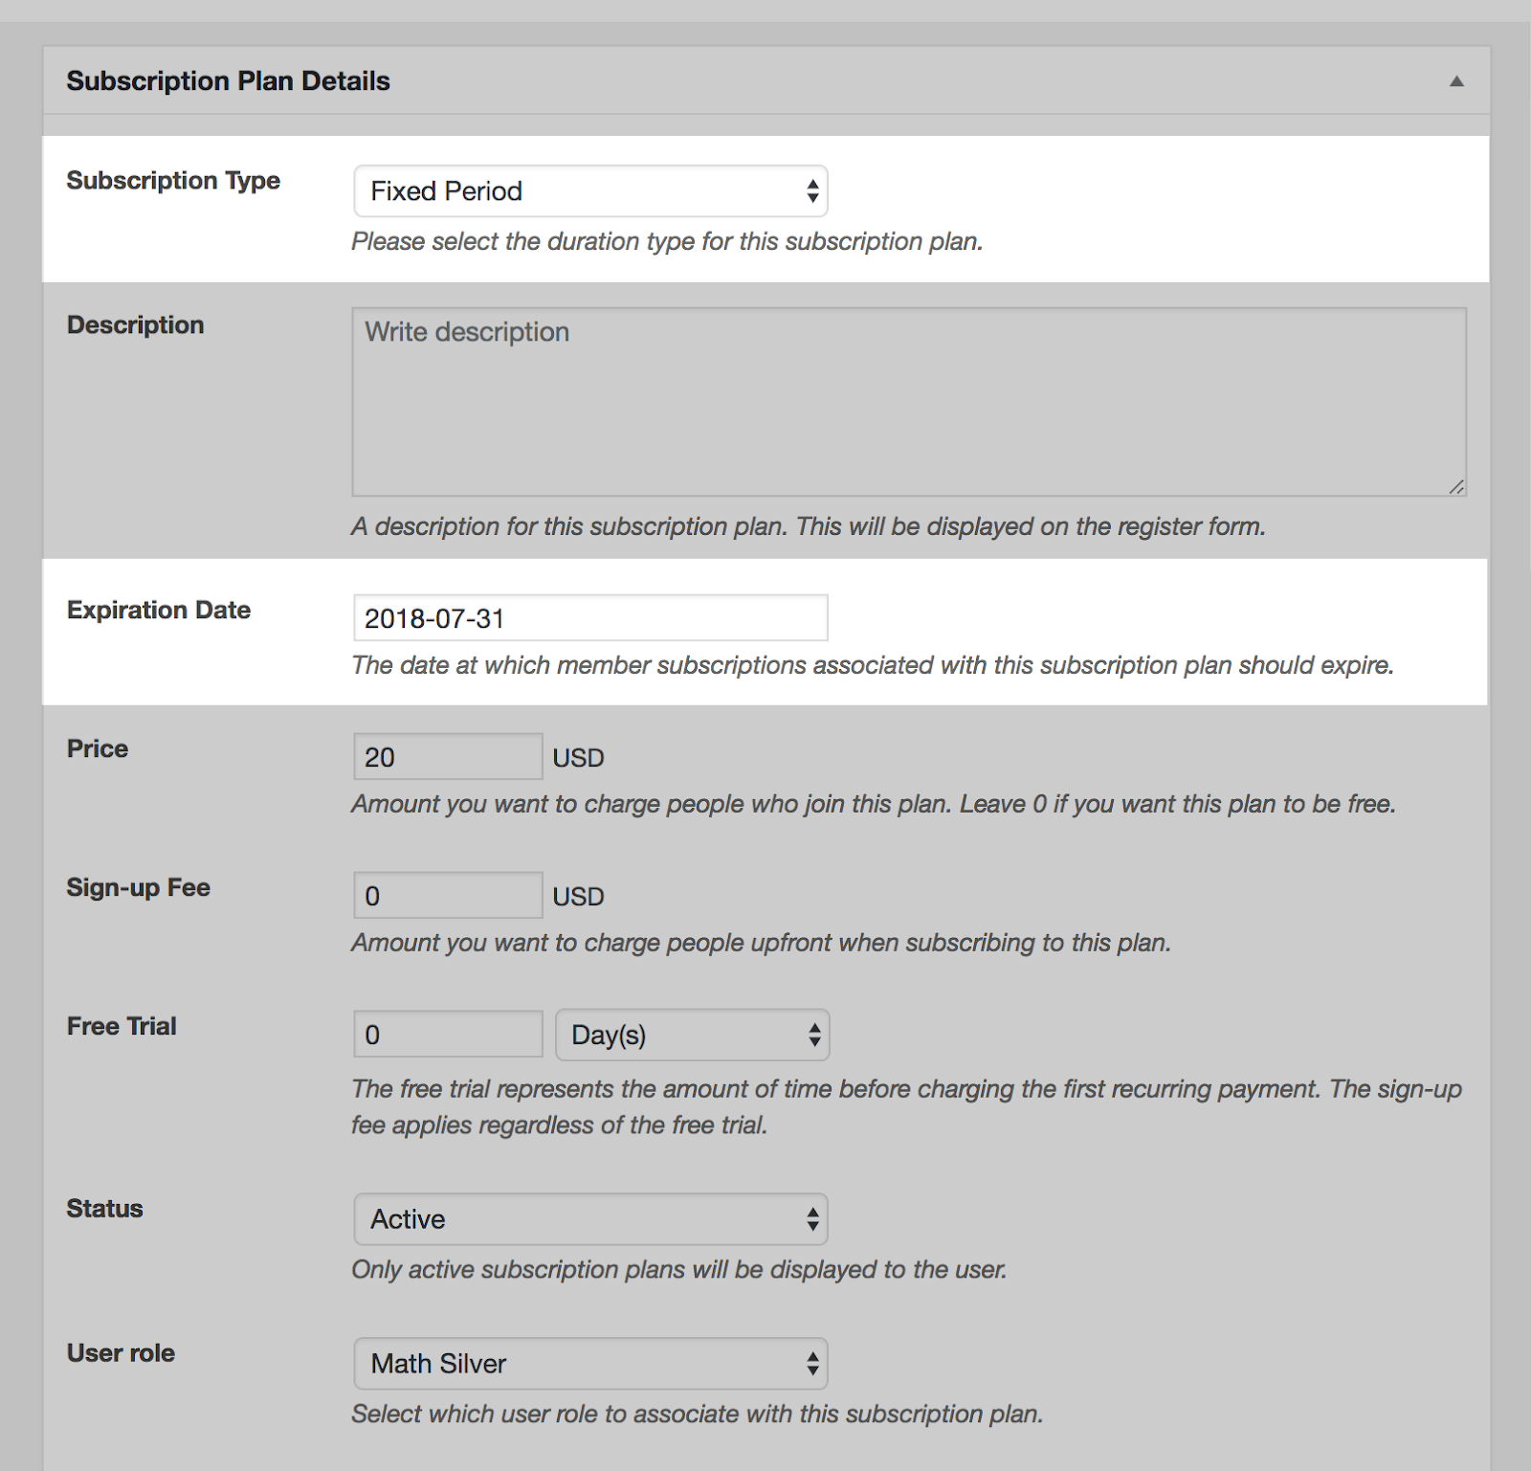Screen dimensions: 1531x1471
Task: Click the Fixed Period select arrows
Action: click(812, 191)
